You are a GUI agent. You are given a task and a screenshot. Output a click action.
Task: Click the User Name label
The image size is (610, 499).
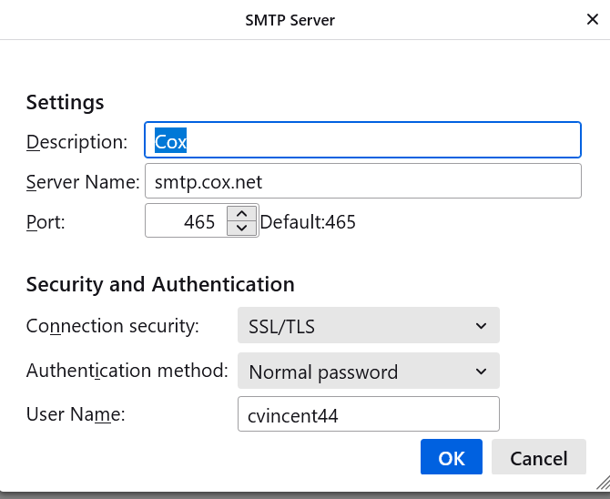pyautogui.click(x=75, y=414)
